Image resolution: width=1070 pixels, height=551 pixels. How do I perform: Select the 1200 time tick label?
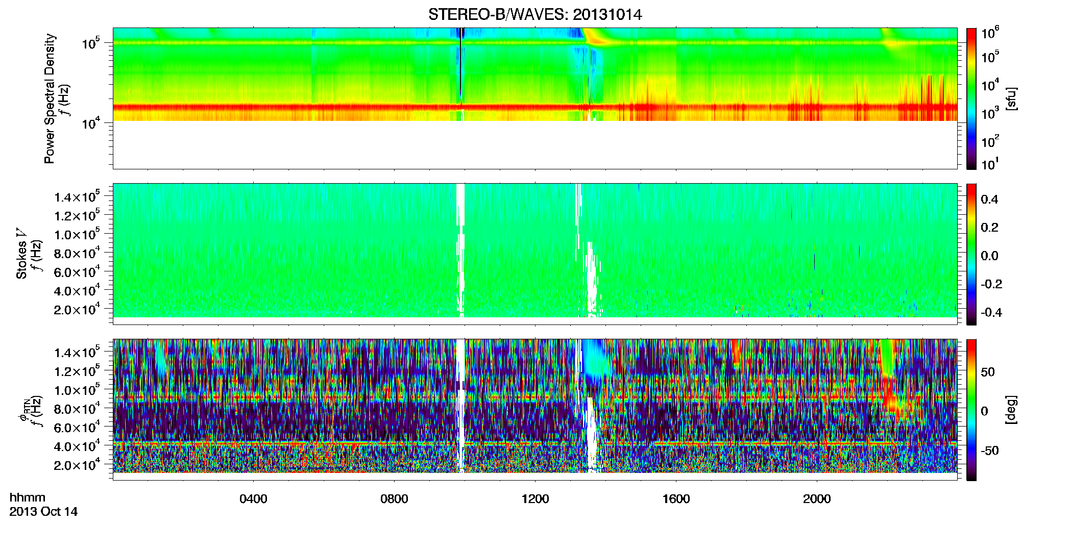(x=535, y=499)
